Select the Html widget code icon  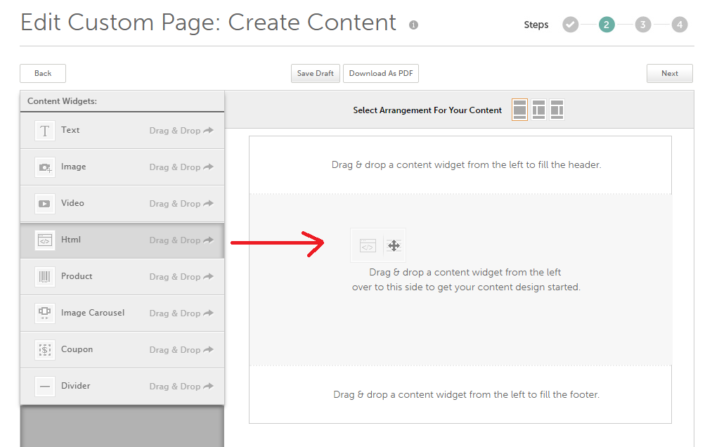[44, 240]
